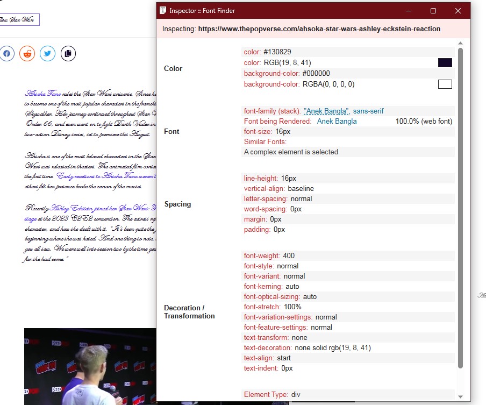The width and height of the screenshot is (486, 405).
Task: Minimize the Font Finder window
Action: 409,11
